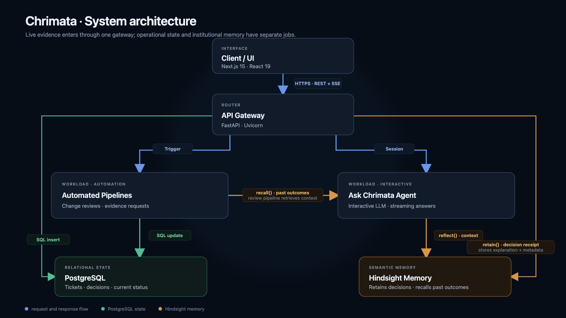Select the reflect() · context label
This screenshot has width=566, height=318.
458,235
